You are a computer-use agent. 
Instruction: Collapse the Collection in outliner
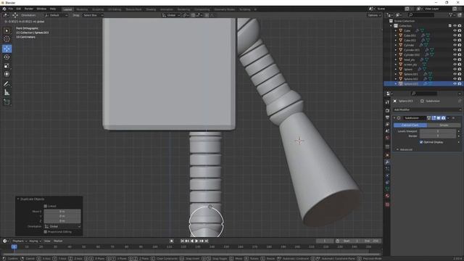(x=391, y=26)
